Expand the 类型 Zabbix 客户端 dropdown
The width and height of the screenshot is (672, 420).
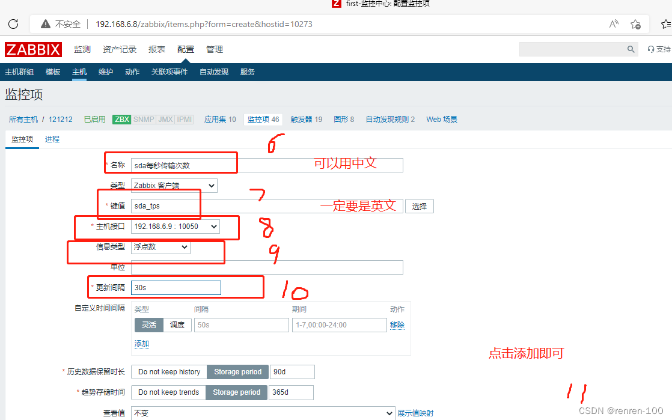174,186
